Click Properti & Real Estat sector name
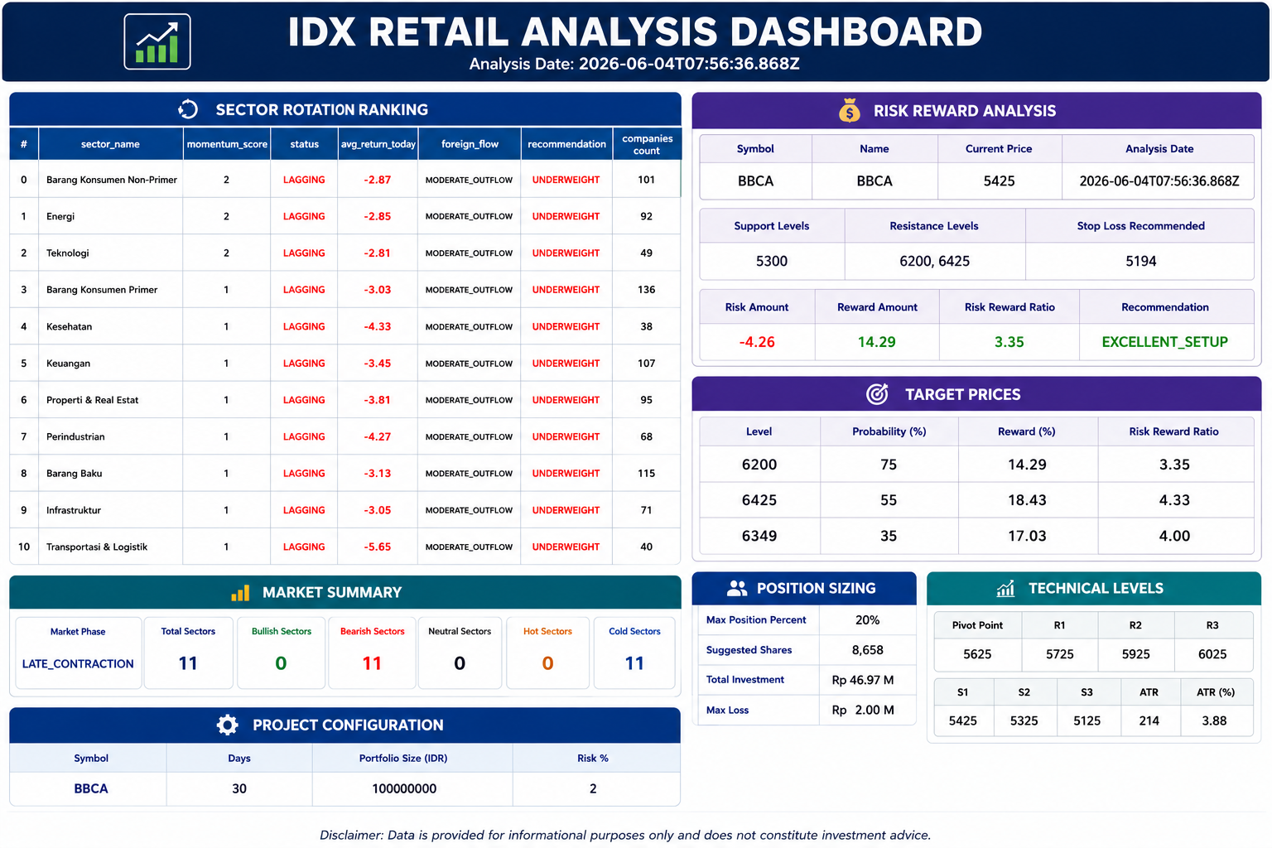The image size is (1272, 848). pos(93,400)
